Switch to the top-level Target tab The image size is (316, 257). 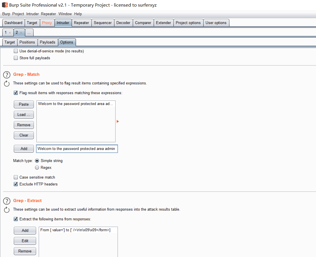pos(32,23)
